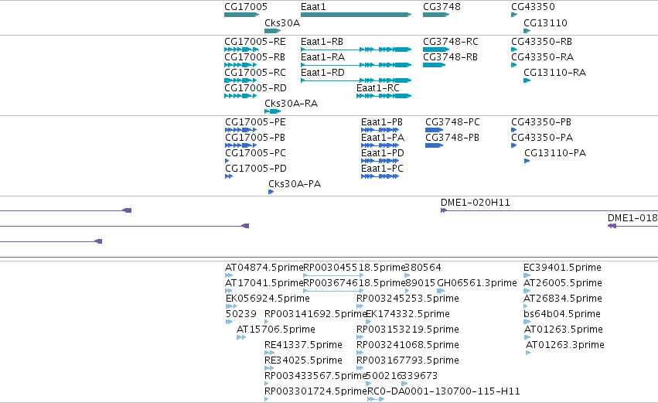Click the CG13110-RA transcript
The height and width of the screenshot is (403, 658).
[x=527, y=80]
